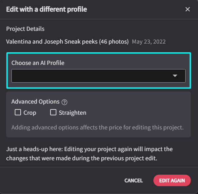198x194 pixels.
Task: Select the May 23, 2022 project date
Action: tap(149, 42)
